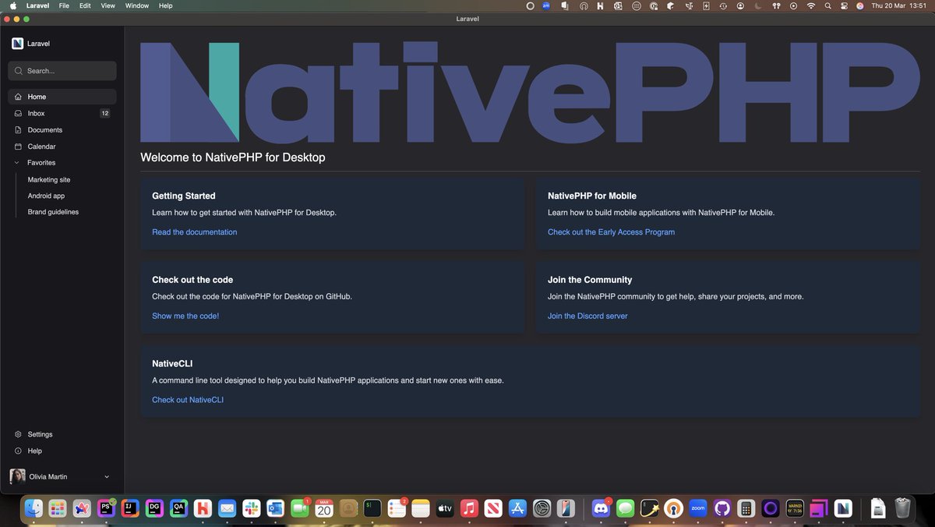
Task: Open the Window menu
Action: click(137, 5)
